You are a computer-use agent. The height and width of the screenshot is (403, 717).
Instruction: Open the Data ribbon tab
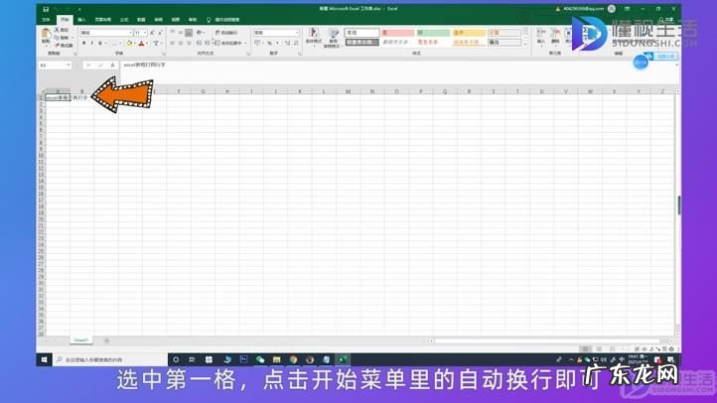click(x=141, y=20)
